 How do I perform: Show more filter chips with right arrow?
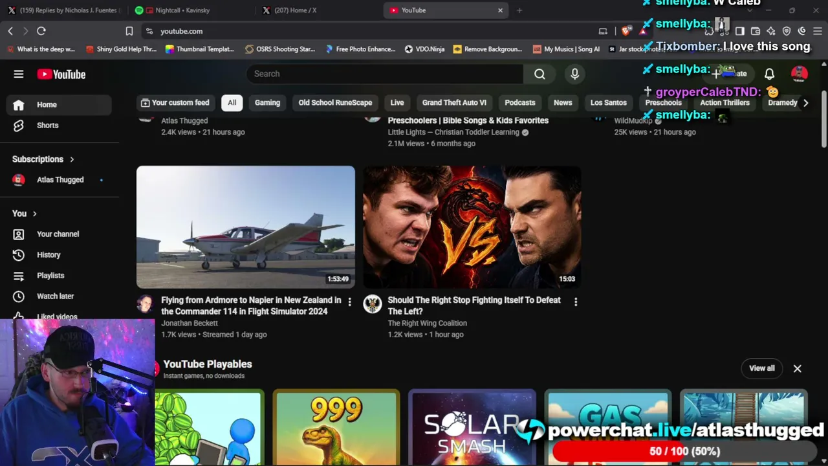[805, 103]
